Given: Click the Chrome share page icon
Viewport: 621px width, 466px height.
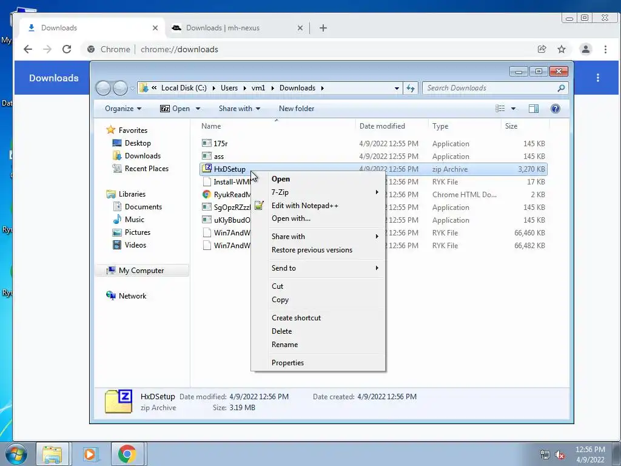Looking at the screenshot, I should tap(542, 49).
